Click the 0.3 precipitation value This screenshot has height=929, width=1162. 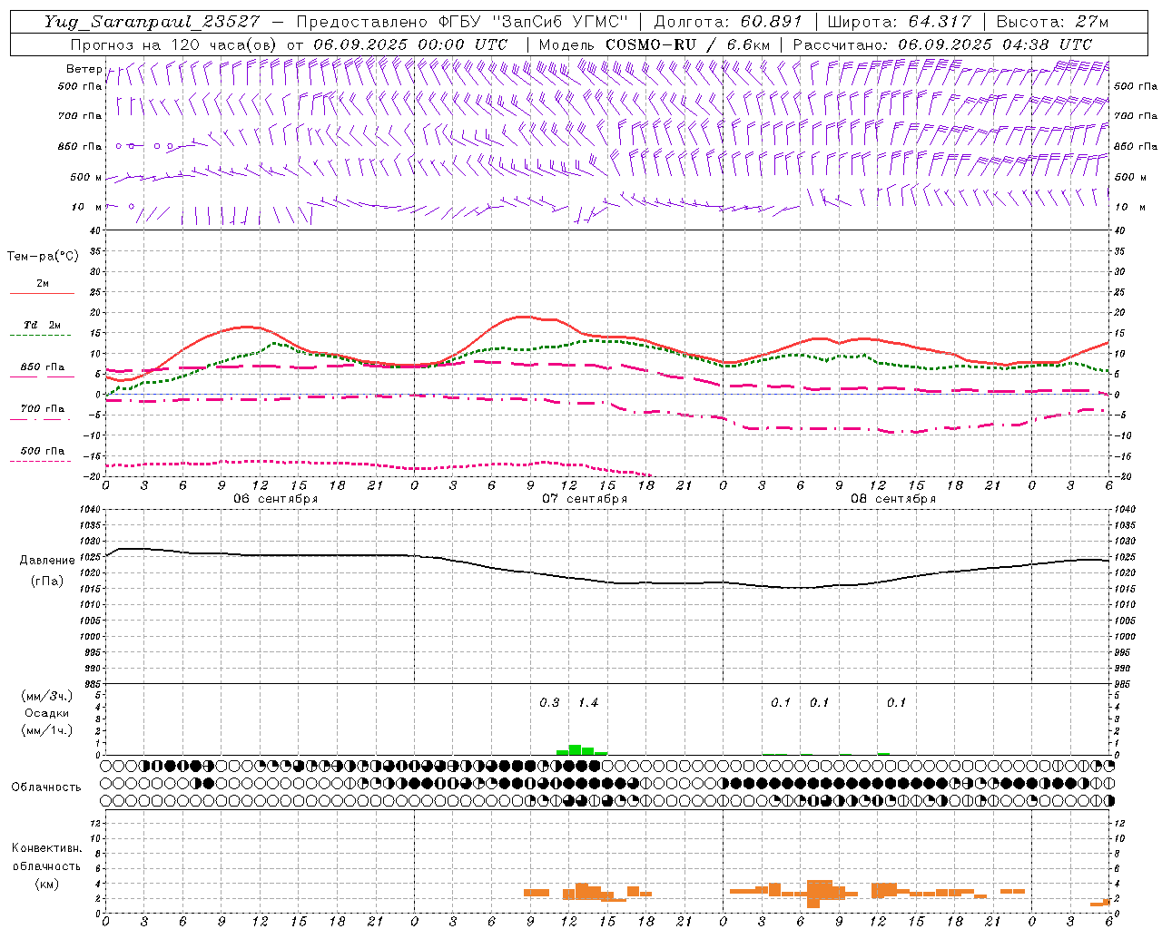point(549,703)
